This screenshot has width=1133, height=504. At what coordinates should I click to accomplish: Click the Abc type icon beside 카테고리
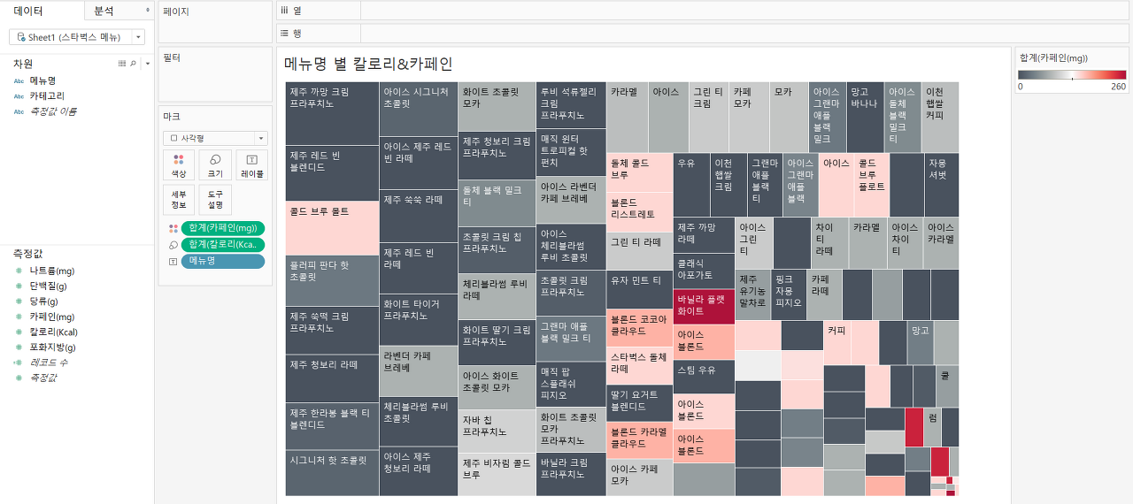pos(19,95)
